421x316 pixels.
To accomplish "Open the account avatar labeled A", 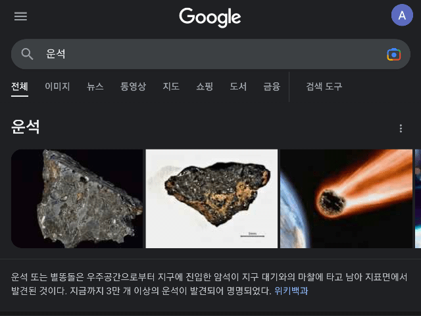I will click(402, 15).
